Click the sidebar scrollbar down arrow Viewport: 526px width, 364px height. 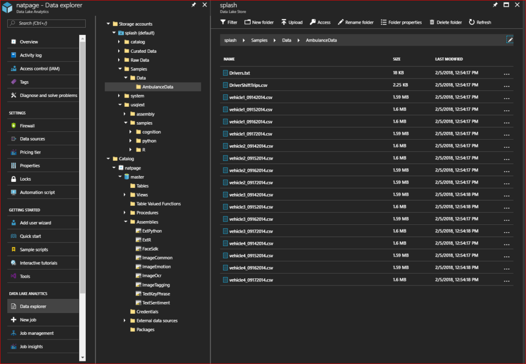tap(83, 358)
